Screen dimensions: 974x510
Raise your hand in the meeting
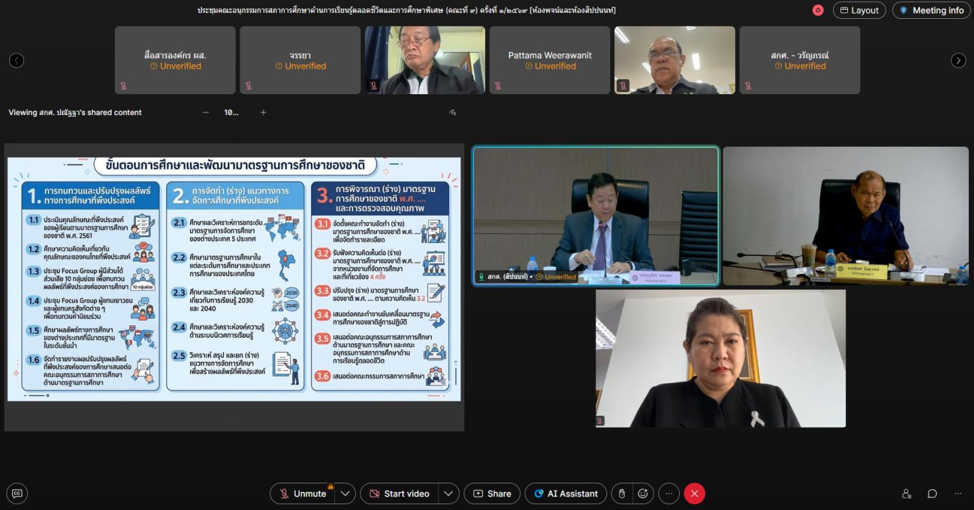[621, 494]
